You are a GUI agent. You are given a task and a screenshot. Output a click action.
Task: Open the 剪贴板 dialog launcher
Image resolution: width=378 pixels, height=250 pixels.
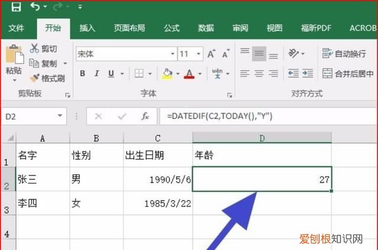pyautogui.click(x=68, y=96)
